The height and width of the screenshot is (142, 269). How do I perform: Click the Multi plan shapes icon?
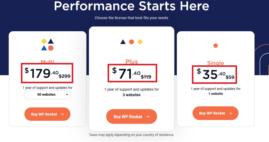coord(47,44)
